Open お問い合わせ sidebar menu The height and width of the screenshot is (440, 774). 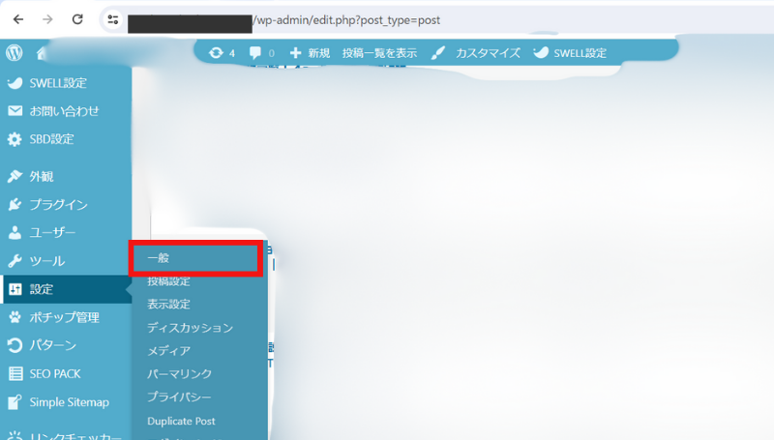pyautogui.click(x=66, y=111)
